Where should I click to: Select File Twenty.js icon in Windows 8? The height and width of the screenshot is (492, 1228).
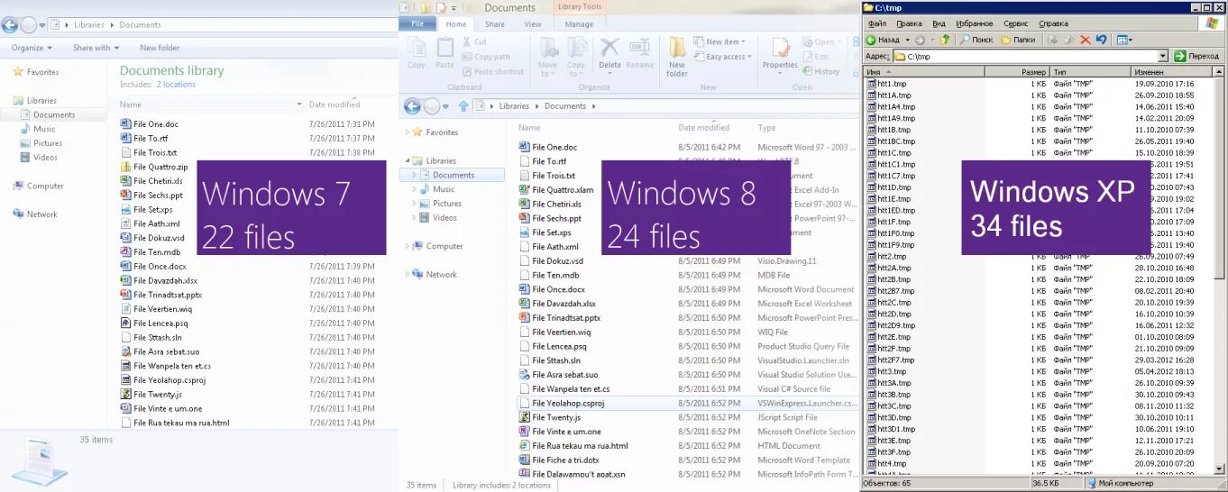click(x=524, y=417)
